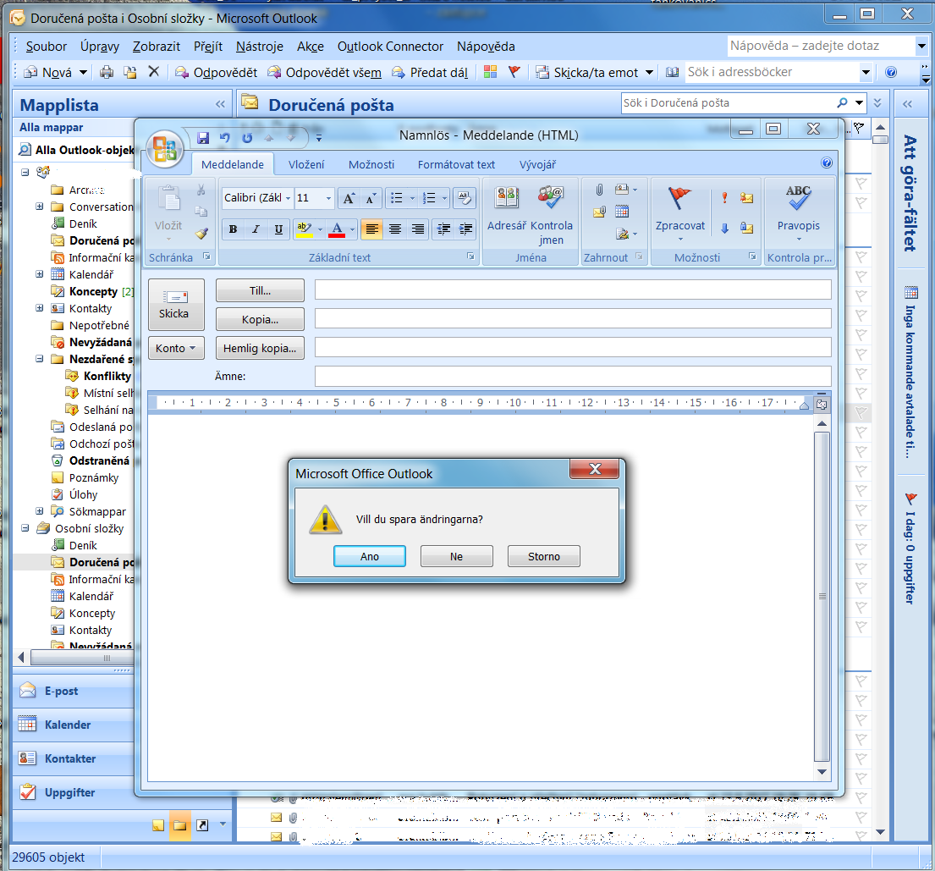Switch to the Možnosti ribbon tab
The height and width of the screenshot is (871, 935).
point(371,165)
